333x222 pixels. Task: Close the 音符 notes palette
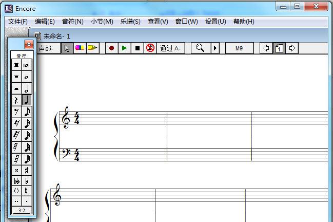tap(29, 44)
